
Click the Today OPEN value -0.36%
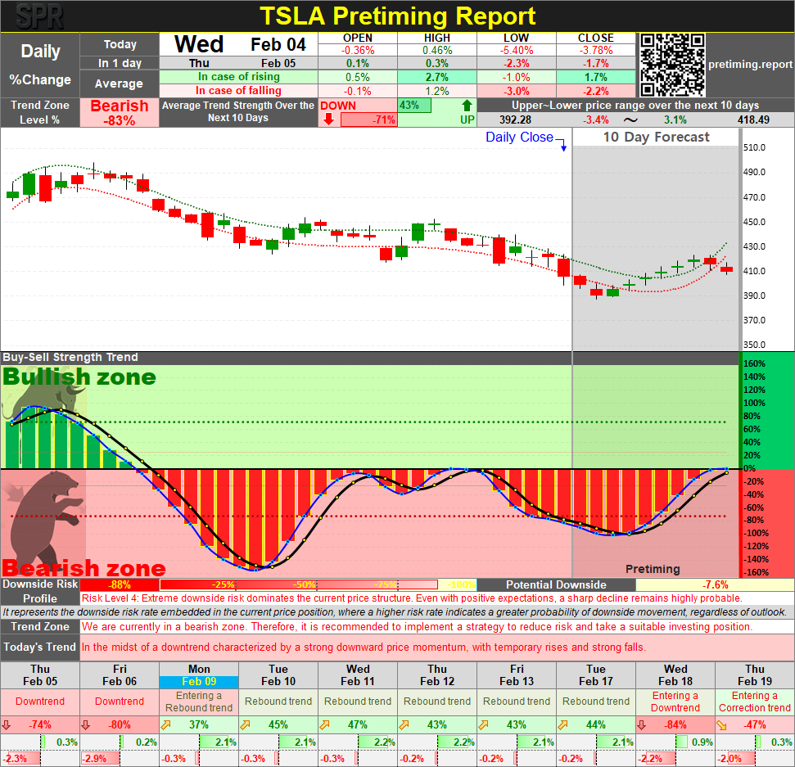coord(358,50)
